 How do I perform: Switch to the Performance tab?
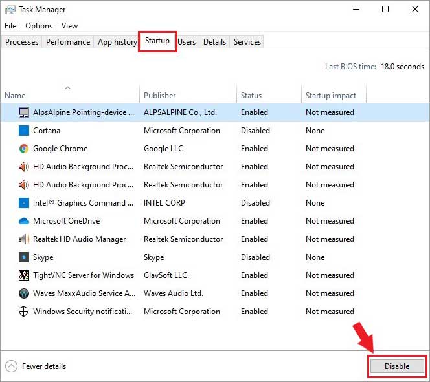point(68,42)
